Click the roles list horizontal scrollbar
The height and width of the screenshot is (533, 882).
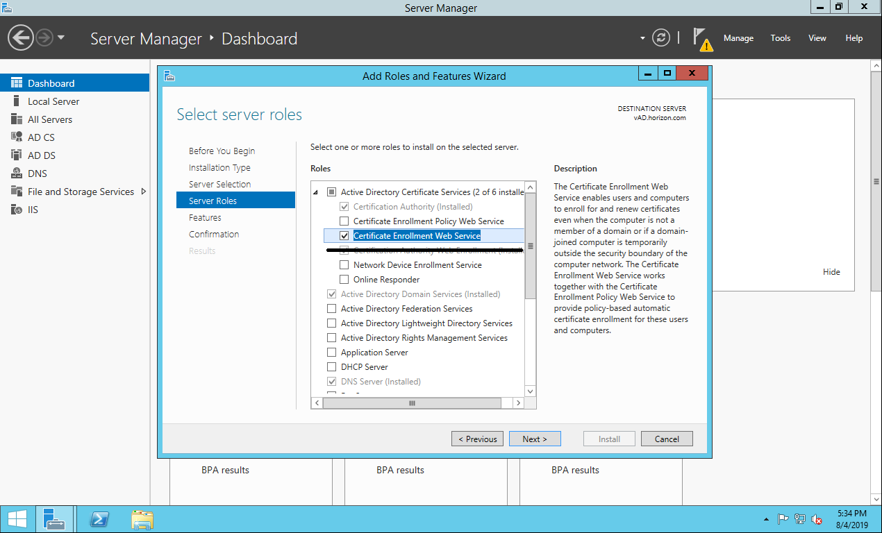(x=412, y=403)
